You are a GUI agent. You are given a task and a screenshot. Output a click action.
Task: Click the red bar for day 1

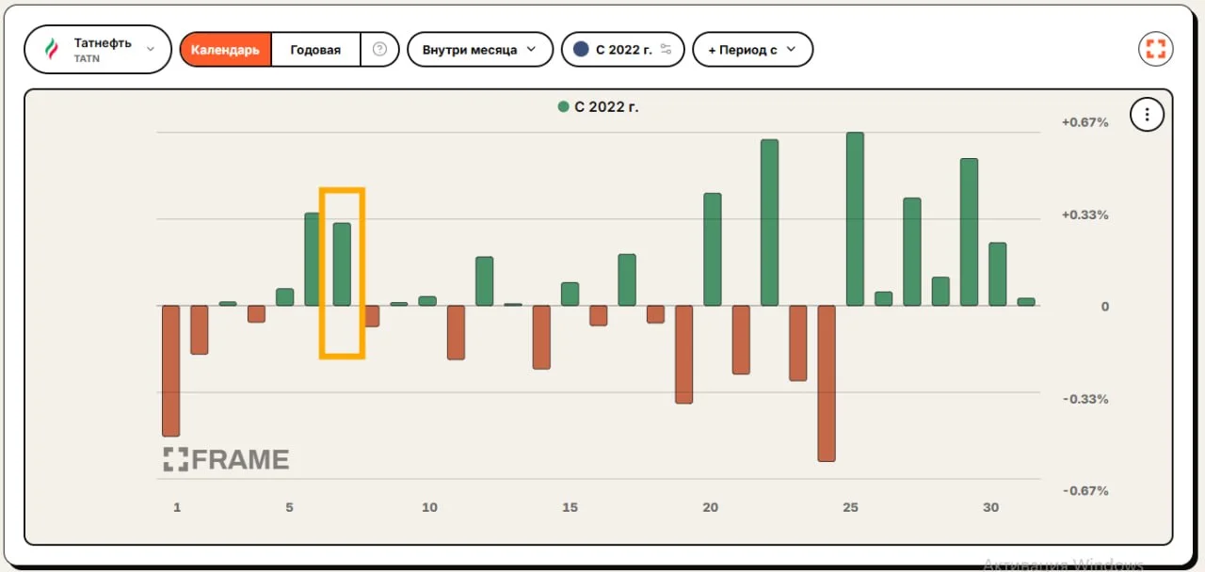click(x=170, y=371)
